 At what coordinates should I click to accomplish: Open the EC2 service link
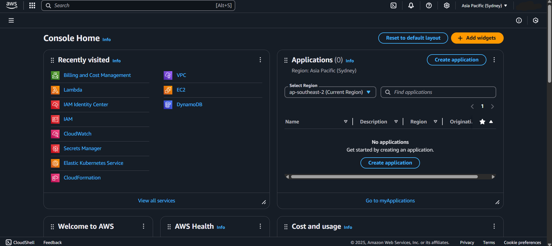pos(181,90)
